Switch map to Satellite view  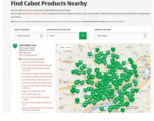pyautogui.click(x=68, y=47)
